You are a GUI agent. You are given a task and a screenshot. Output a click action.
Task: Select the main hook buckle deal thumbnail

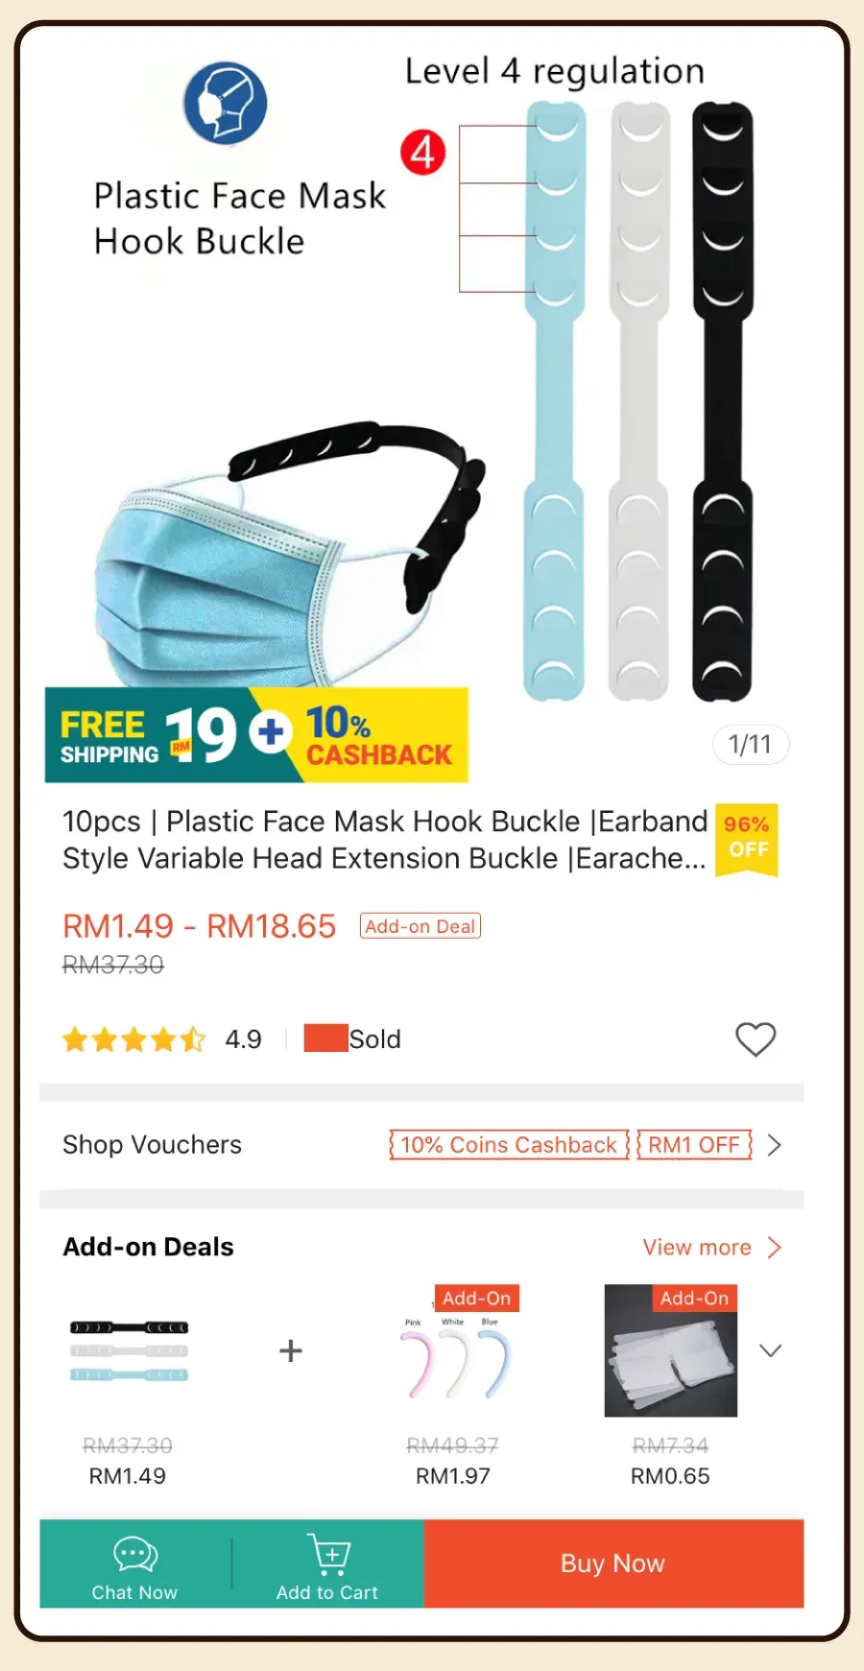[x=130, y=1350]
